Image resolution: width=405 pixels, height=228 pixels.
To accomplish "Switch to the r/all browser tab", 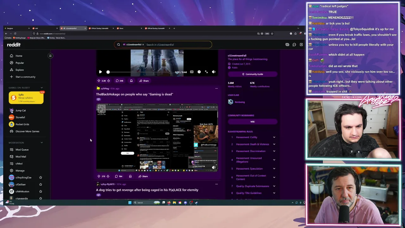I will [44, 28].
